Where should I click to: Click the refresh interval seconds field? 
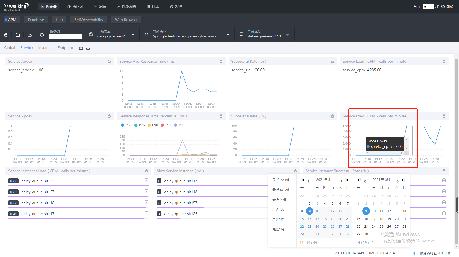(x=428, y=7)
